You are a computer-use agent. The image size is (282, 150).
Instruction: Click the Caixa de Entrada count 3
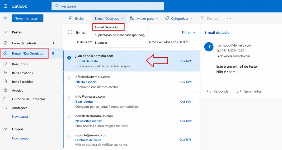coord(53,43)
